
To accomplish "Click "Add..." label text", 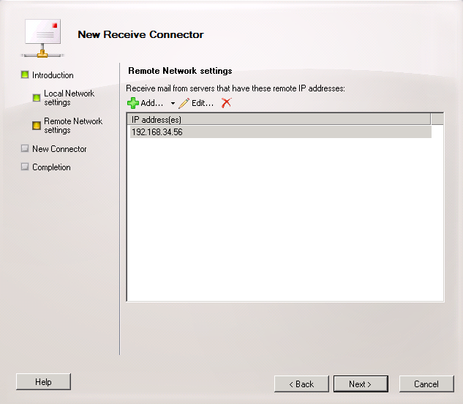I will click(x=152, y=103).
